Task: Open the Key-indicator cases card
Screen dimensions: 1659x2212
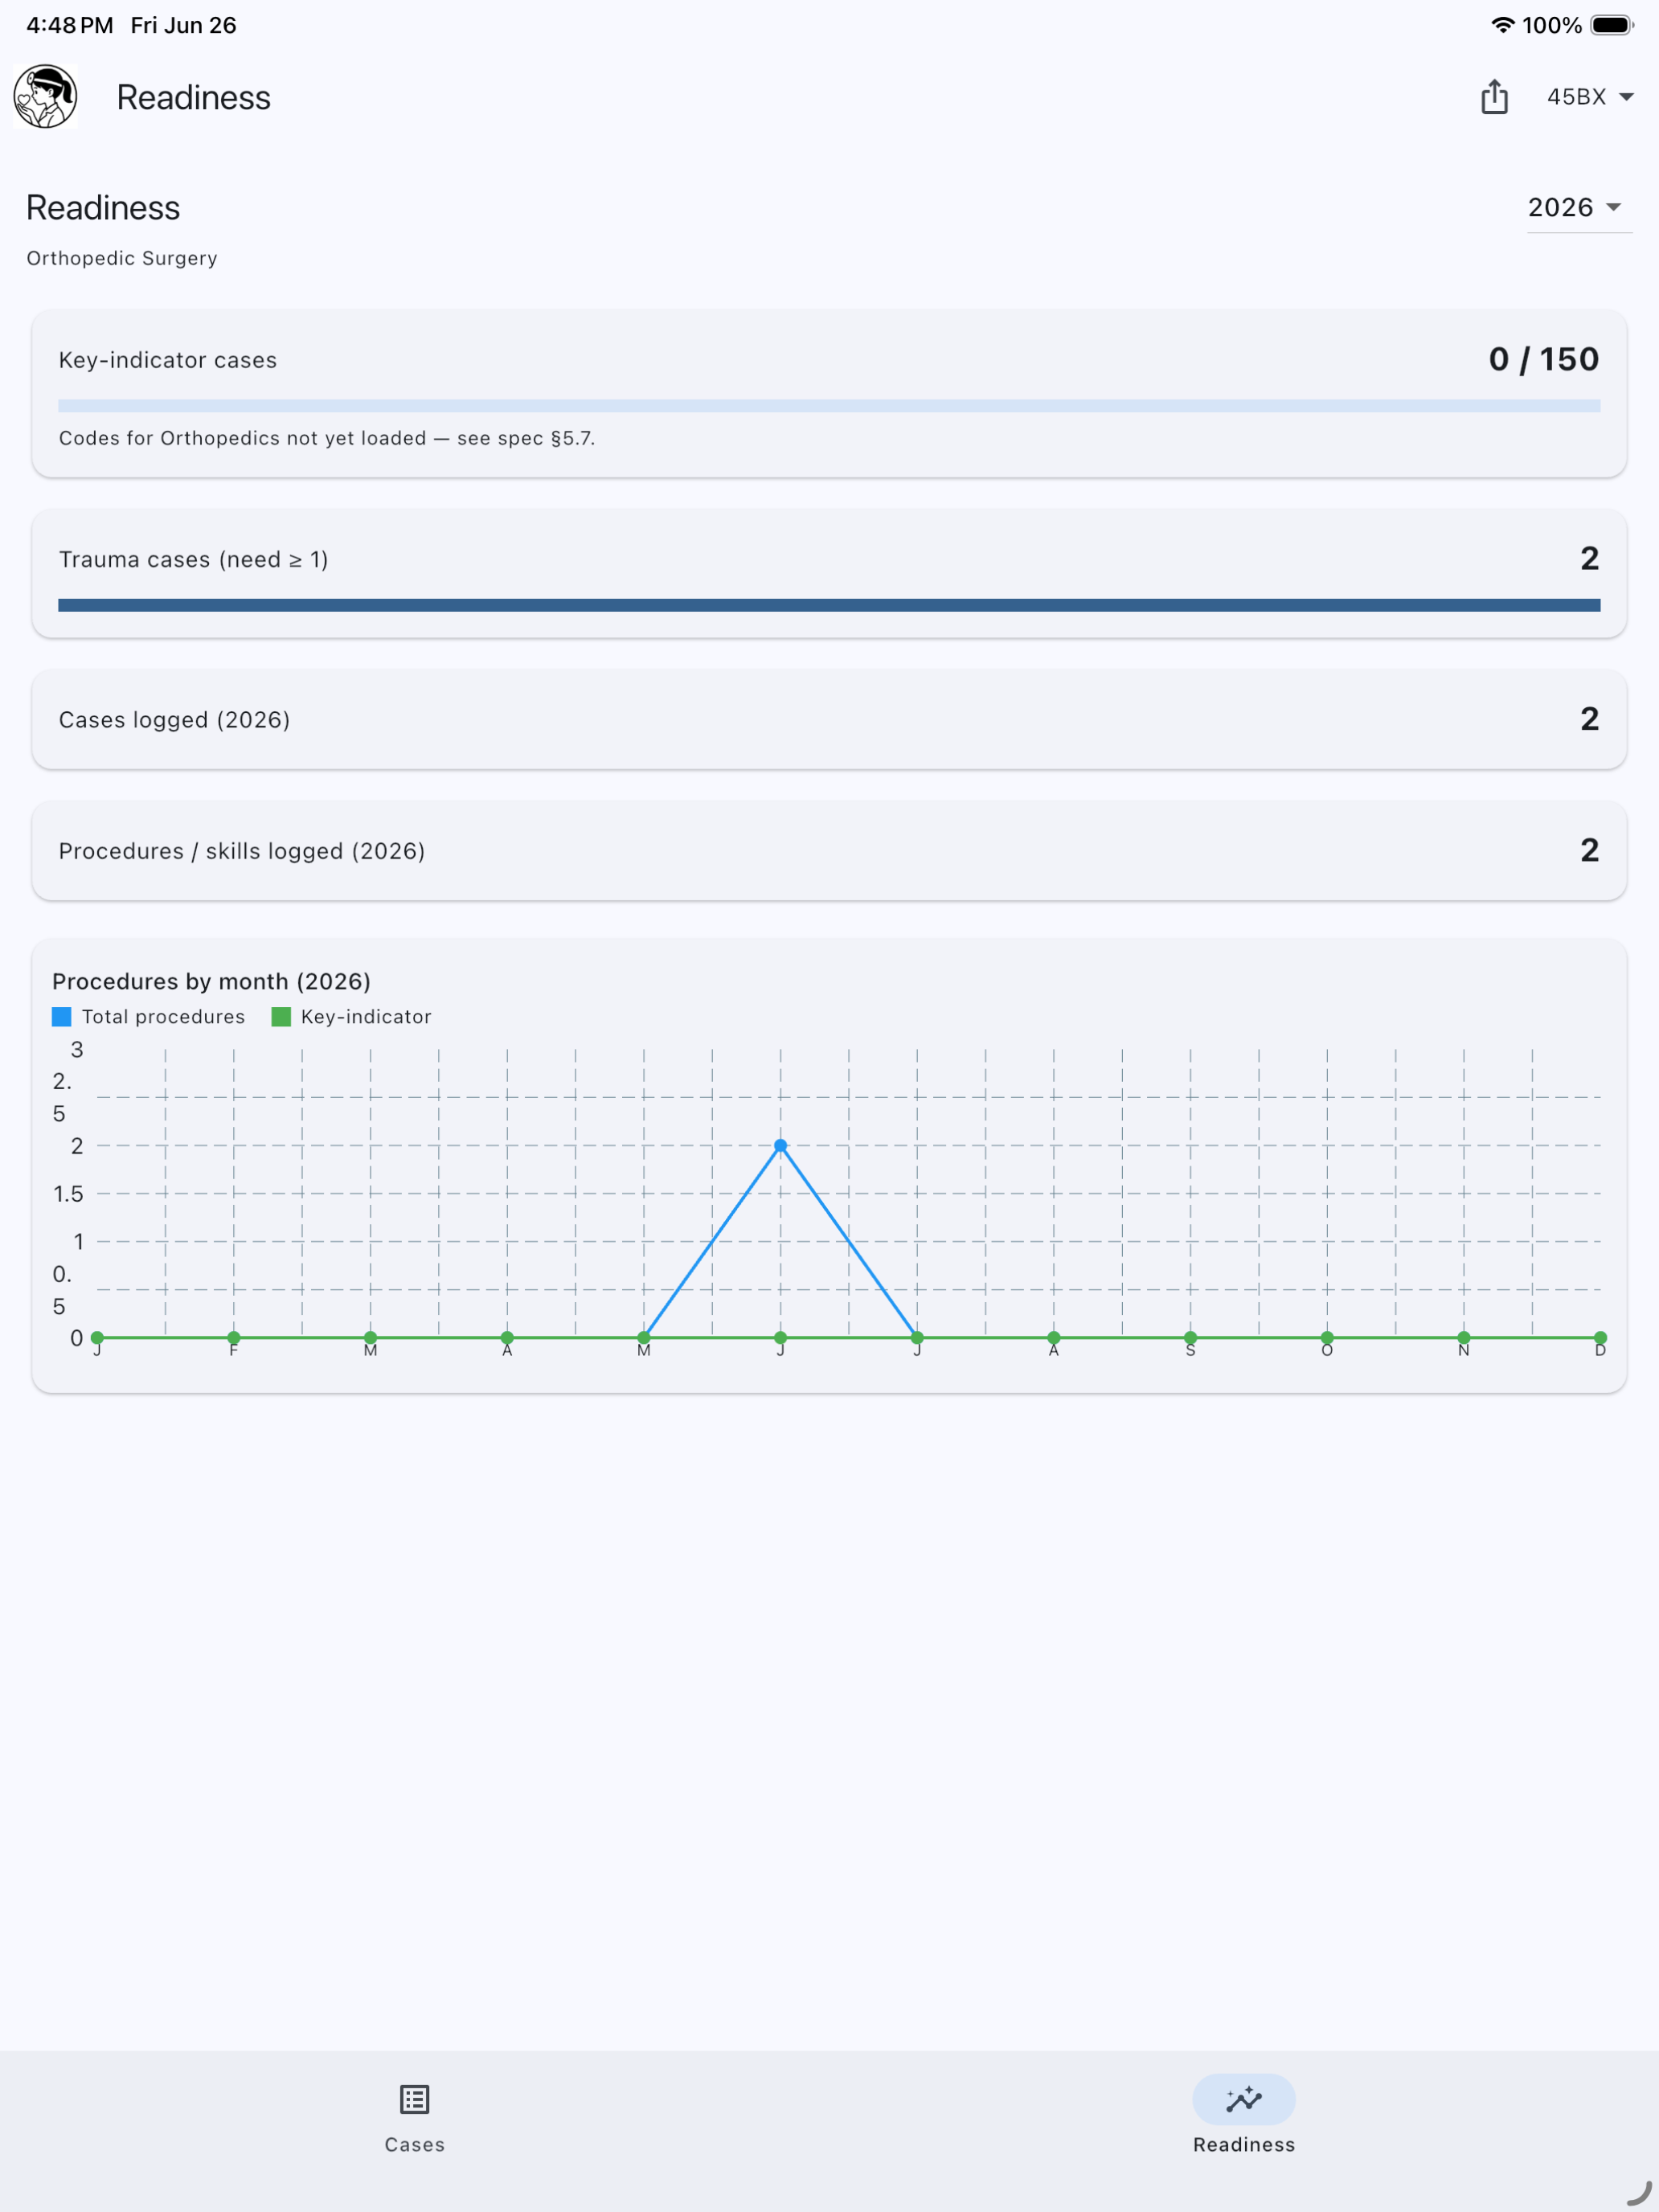Action: pyautogui.click(x=829, y=394)
